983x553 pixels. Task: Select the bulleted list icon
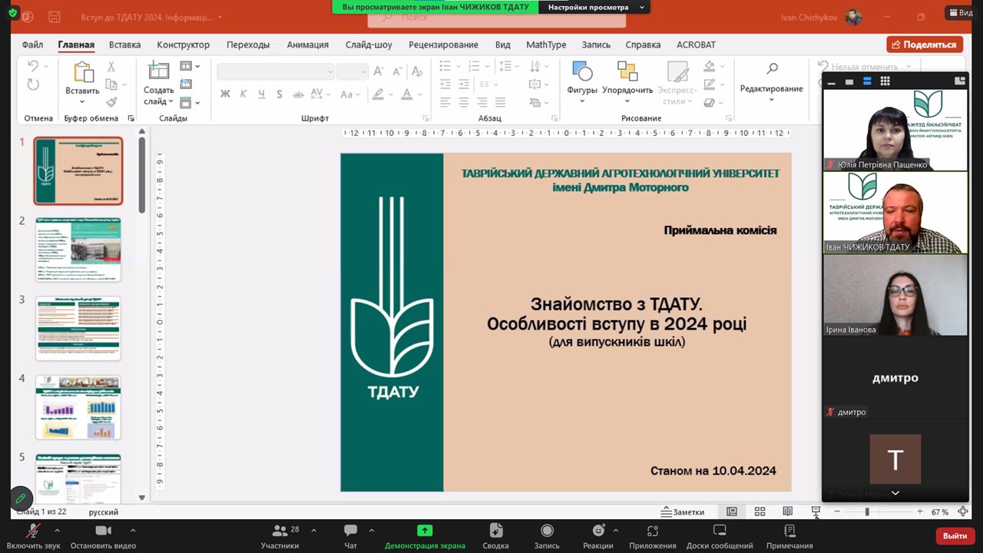point(445,67)
